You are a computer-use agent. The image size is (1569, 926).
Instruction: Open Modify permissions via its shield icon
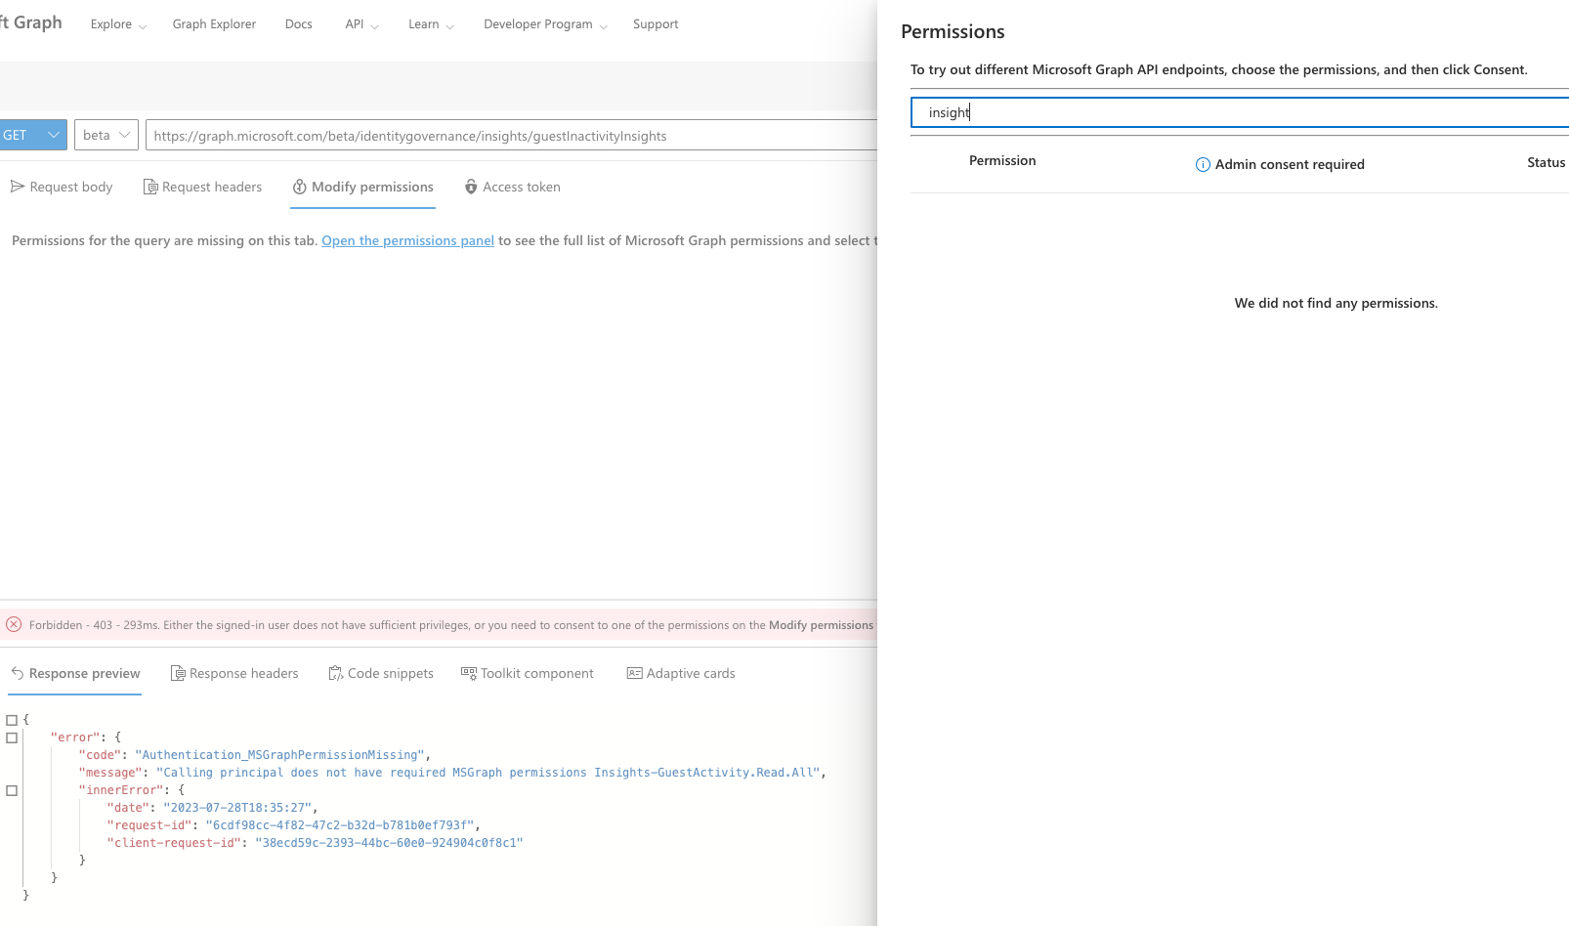[298, 187]
